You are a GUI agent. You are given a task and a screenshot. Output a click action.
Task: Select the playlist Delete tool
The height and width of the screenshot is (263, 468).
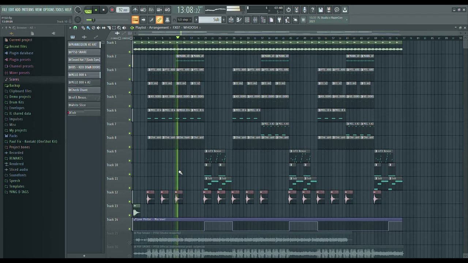pyautogui.click(x=93, y=28)
